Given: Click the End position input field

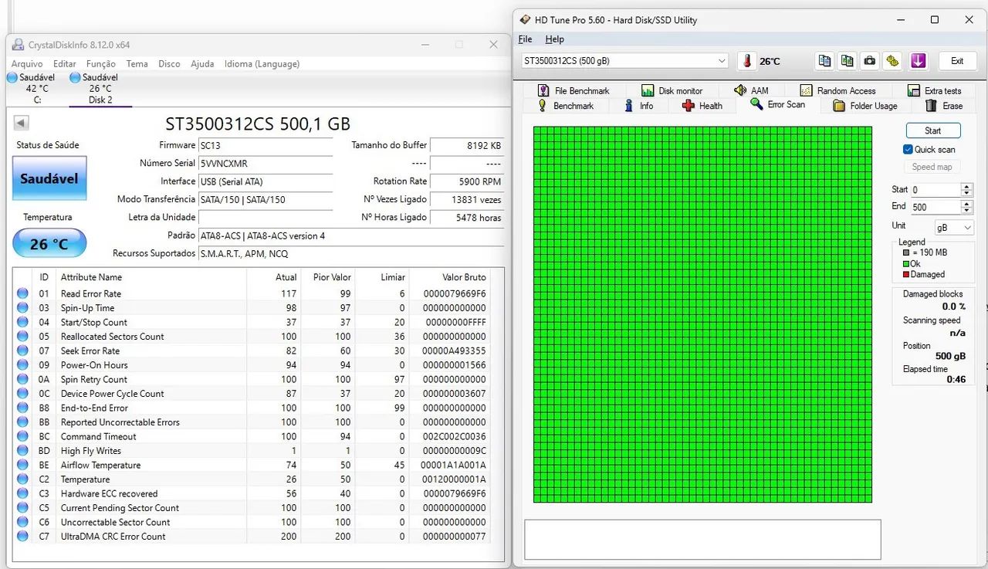Looking at the screenshot, I should pos(935,207).
